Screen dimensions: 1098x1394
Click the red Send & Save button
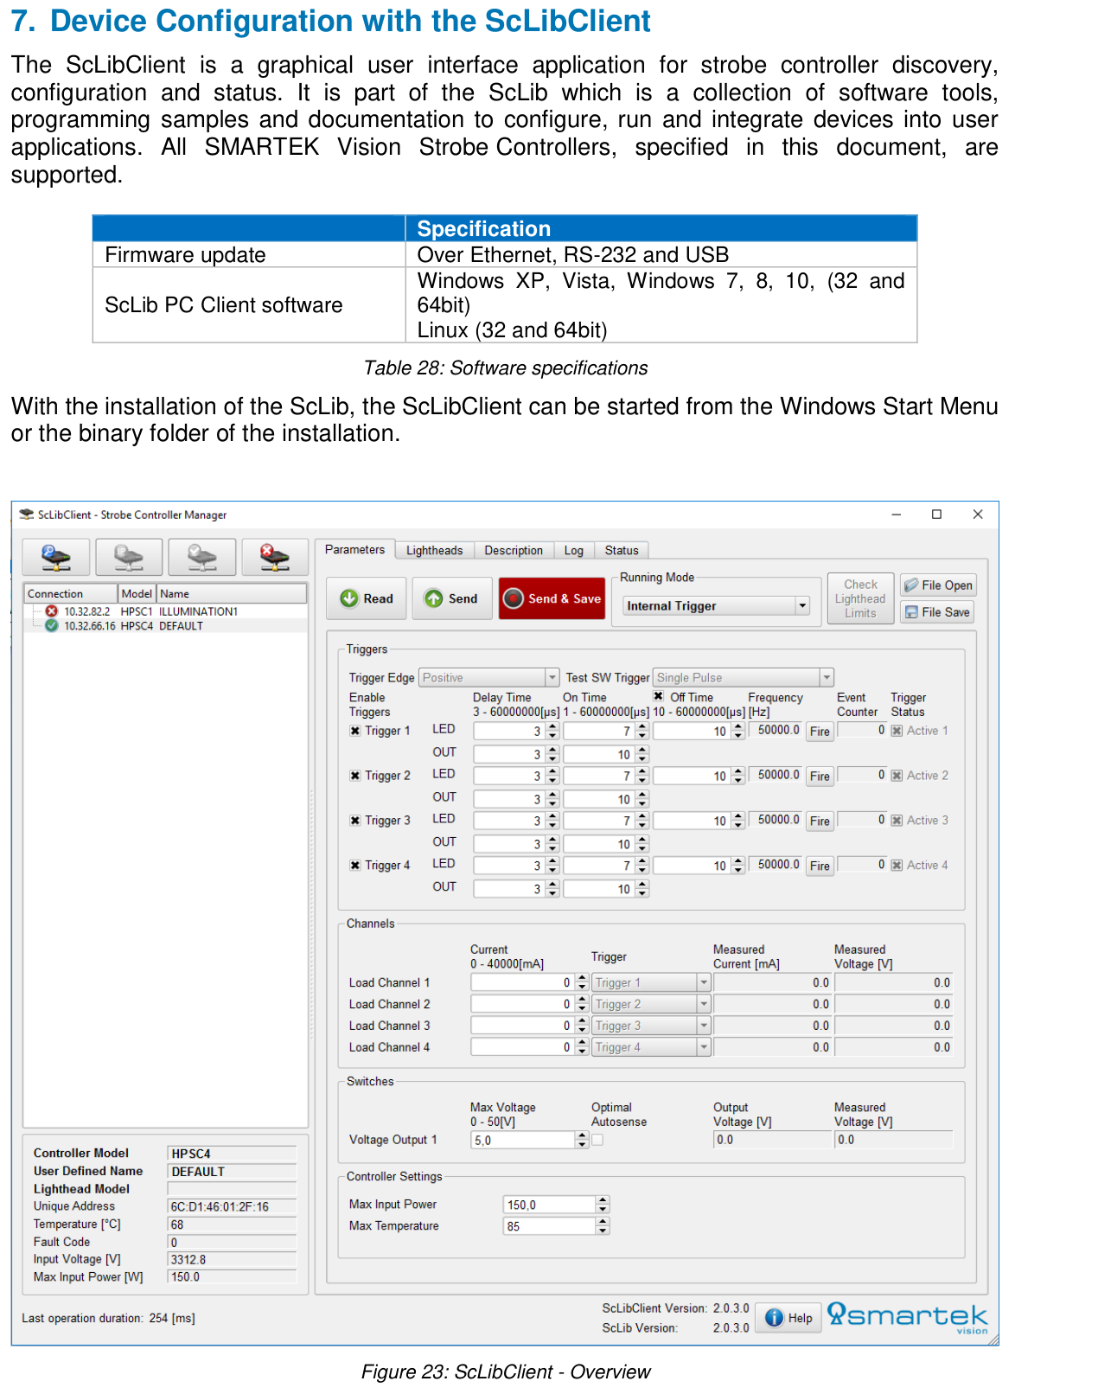pyautogui.click(x=552, y=598)
